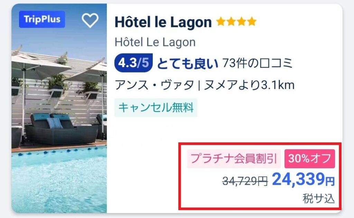
Task: Click the last yellow star icon
Action: (x=252, y=22)
